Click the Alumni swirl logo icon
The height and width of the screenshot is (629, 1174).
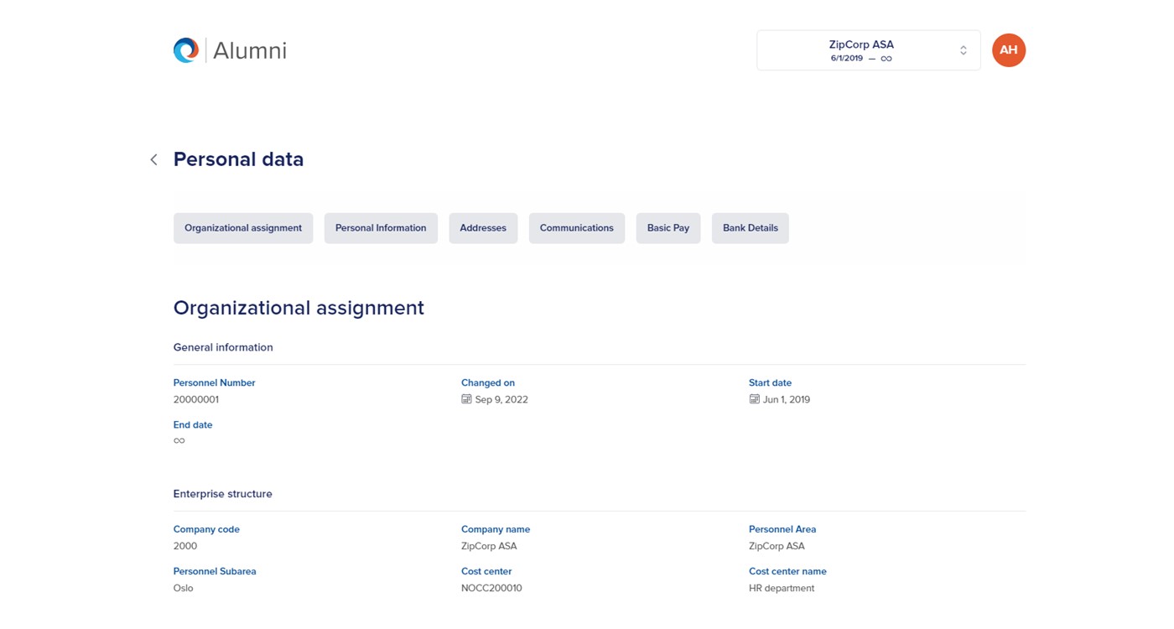186,50
